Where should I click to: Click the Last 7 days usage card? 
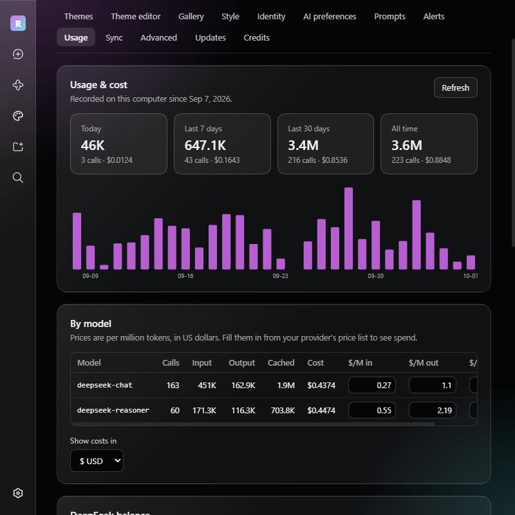tap(222, 144)
